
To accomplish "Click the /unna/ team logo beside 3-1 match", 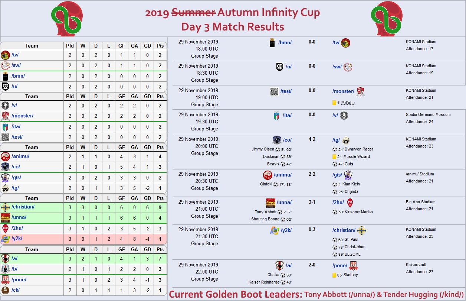I will 270,203.
